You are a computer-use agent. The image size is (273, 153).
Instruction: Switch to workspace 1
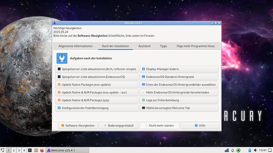click(x=8, y=150)
